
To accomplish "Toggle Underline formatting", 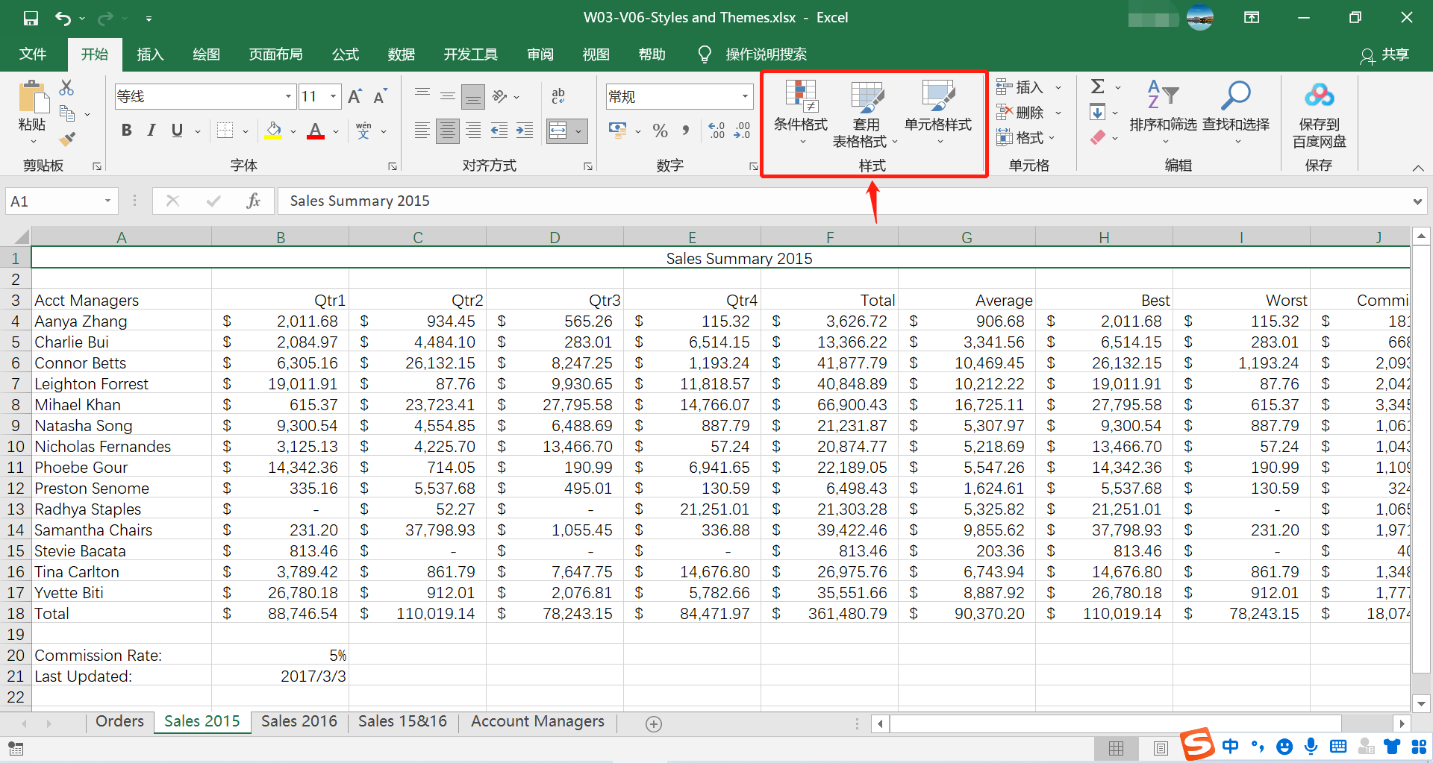I will coord(177,131).
